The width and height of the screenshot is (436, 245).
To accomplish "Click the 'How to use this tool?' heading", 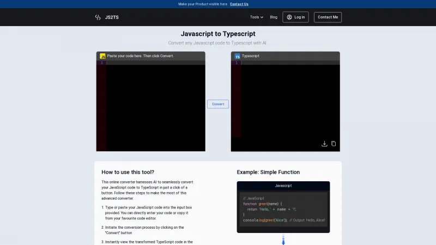I will tap(128, 172).
